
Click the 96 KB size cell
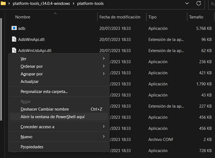click(206, 39)
